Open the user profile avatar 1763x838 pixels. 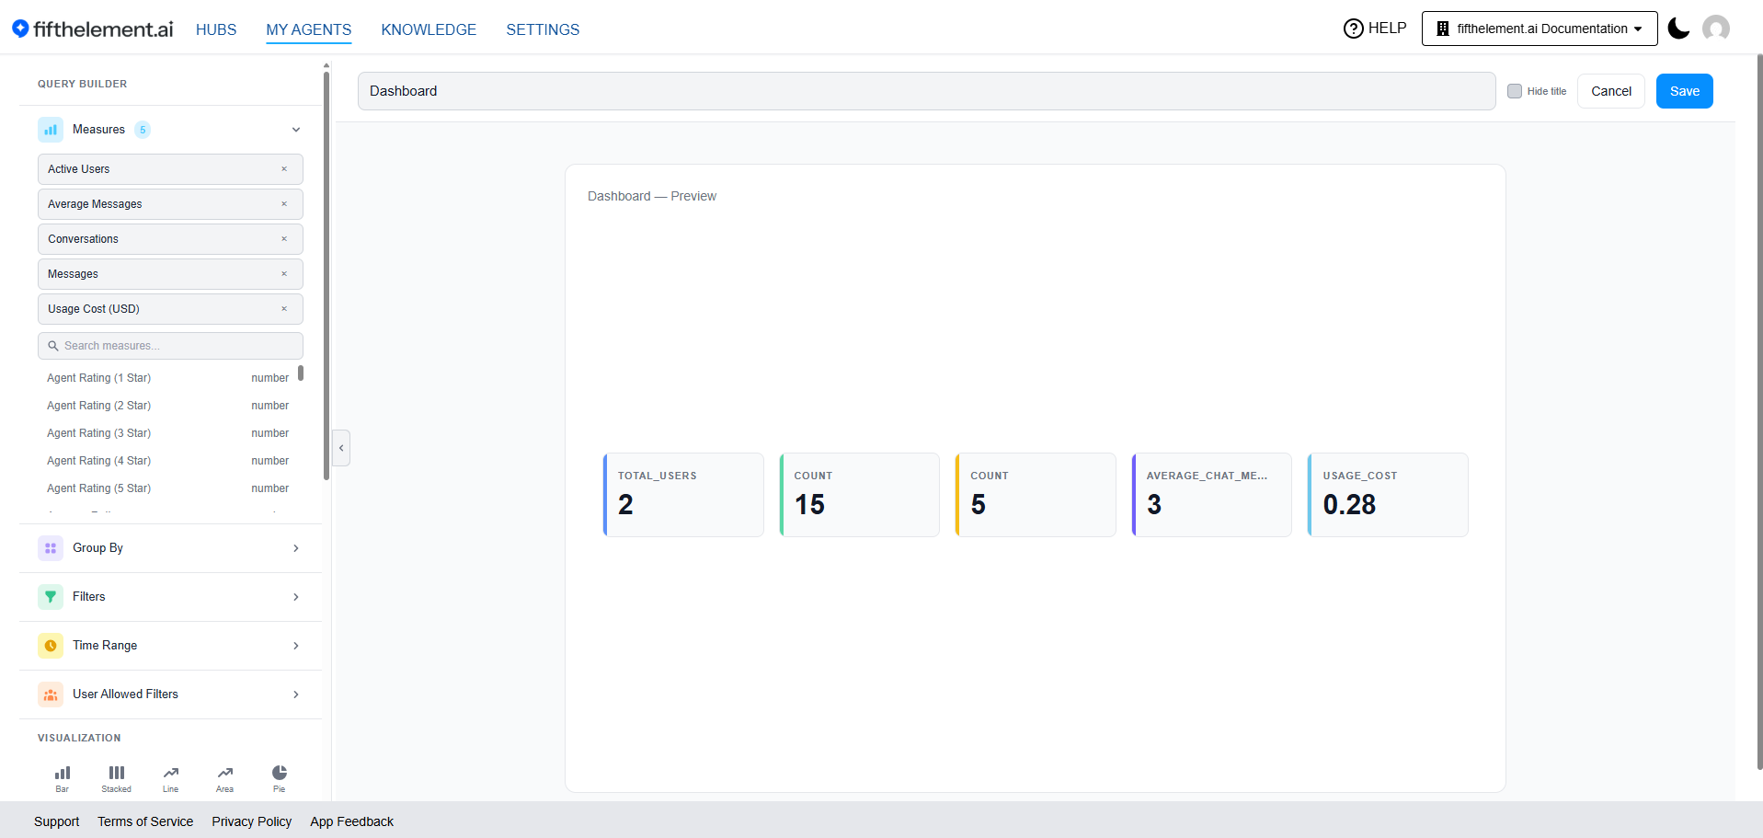pyautogui.click(x=1715, y=29)
